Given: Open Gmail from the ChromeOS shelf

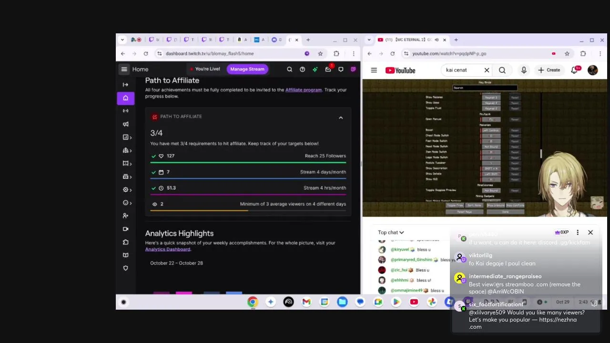Looking at the screenshot, I should coord(306,302).
